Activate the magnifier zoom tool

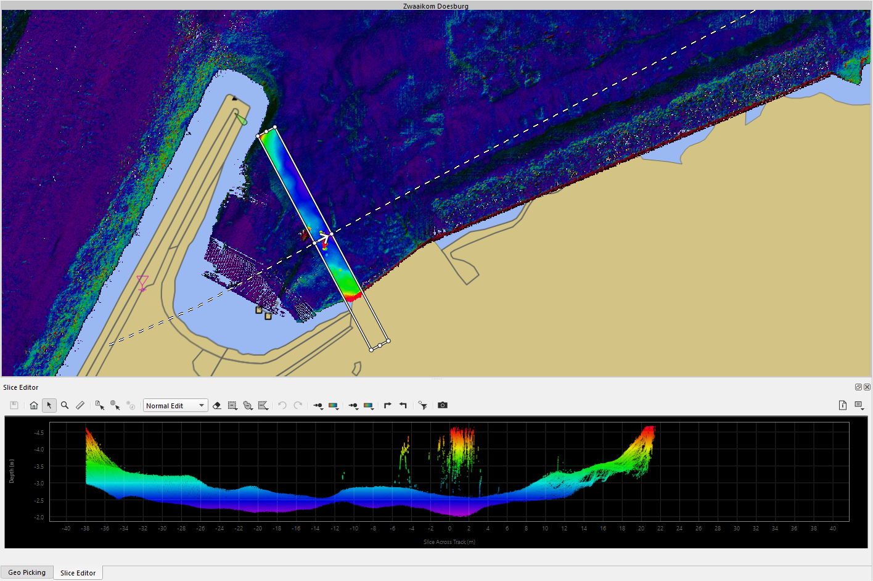click(x=65, y=405)
